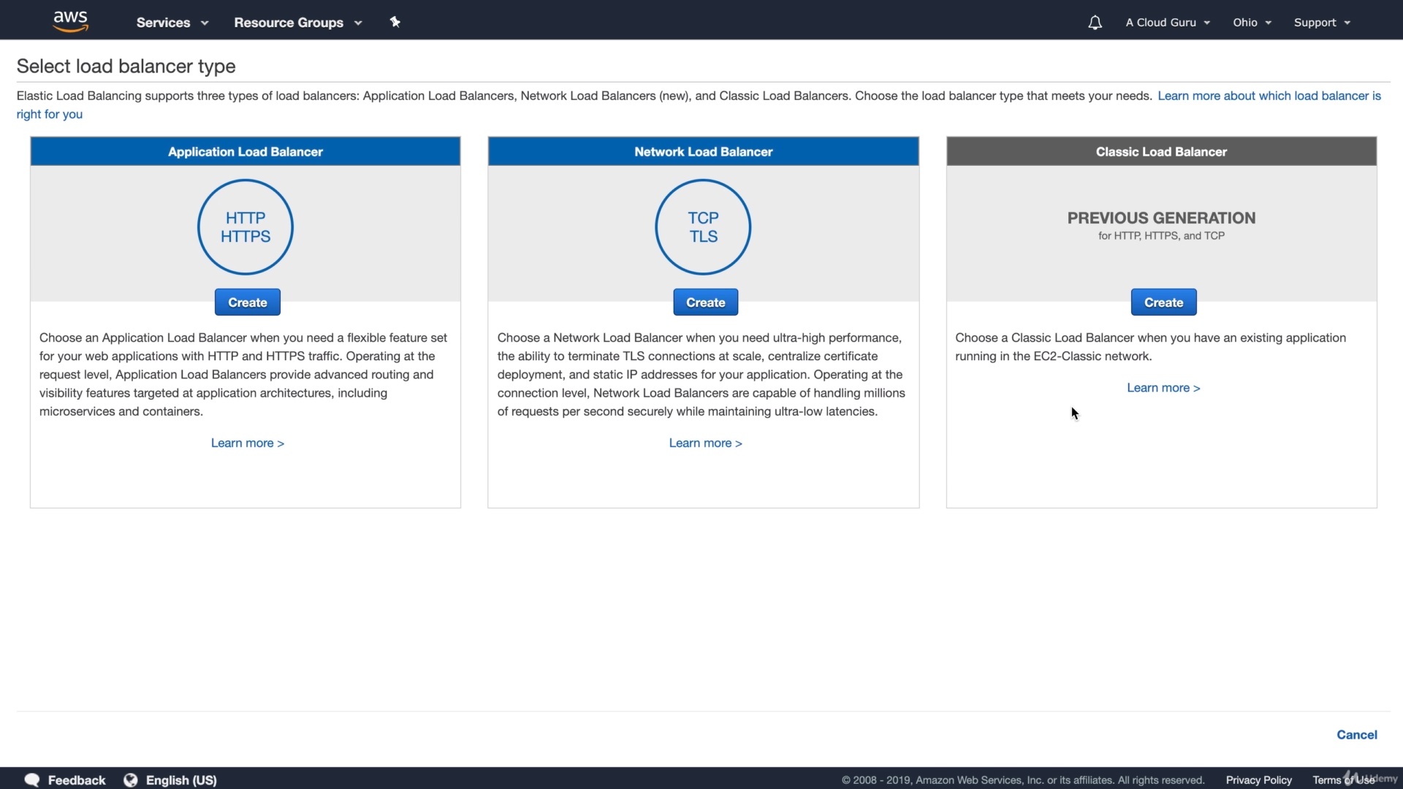
Task: Click Cancel to exit load balancer selection
Action: [x=1356, y=735]
